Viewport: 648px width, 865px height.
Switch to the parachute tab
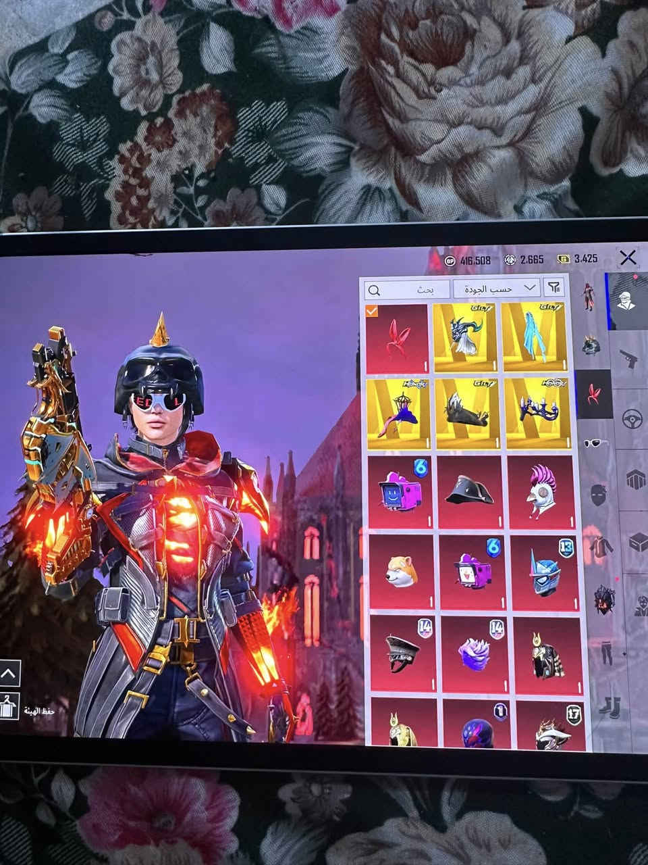[x=636, y=479]
